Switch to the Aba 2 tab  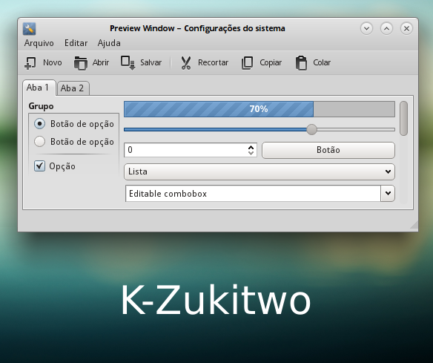(x=73, y=88)
